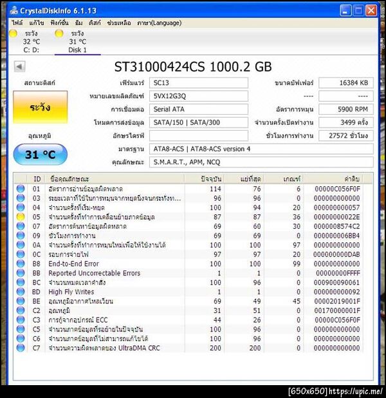
Task: Click the interface field Serial ATA
Action: pyautogui.click(x=199, y=109)
